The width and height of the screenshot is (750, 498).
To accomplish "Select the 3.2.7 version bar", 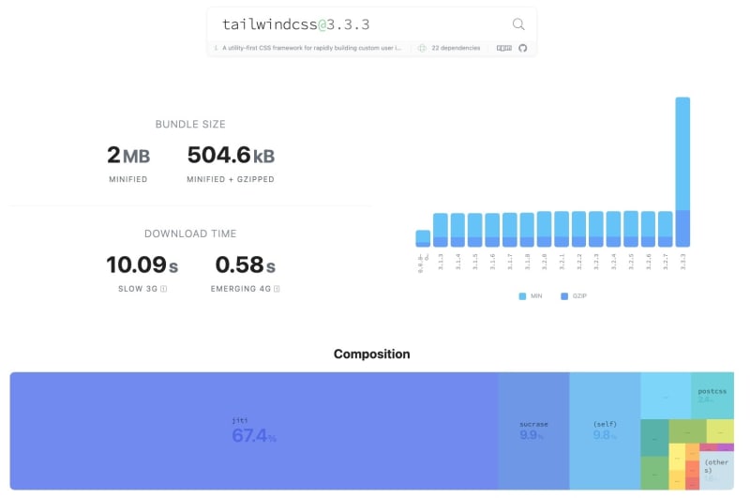I will coord(666,229).
